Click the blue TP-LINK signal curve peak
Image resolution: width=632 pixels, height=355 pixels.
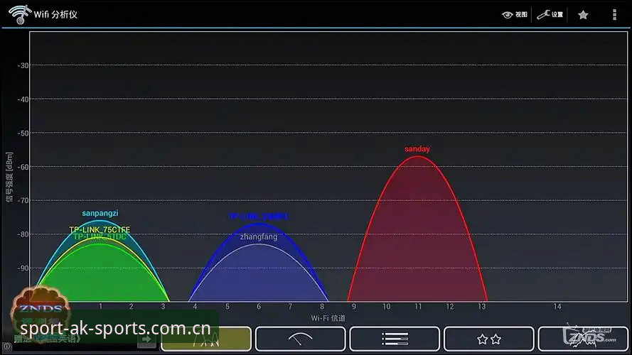pos(259,224)
